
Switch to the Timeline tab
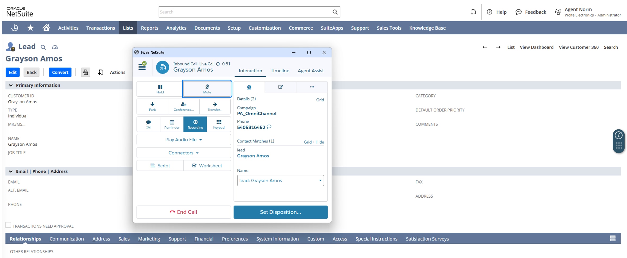point(280,71)
